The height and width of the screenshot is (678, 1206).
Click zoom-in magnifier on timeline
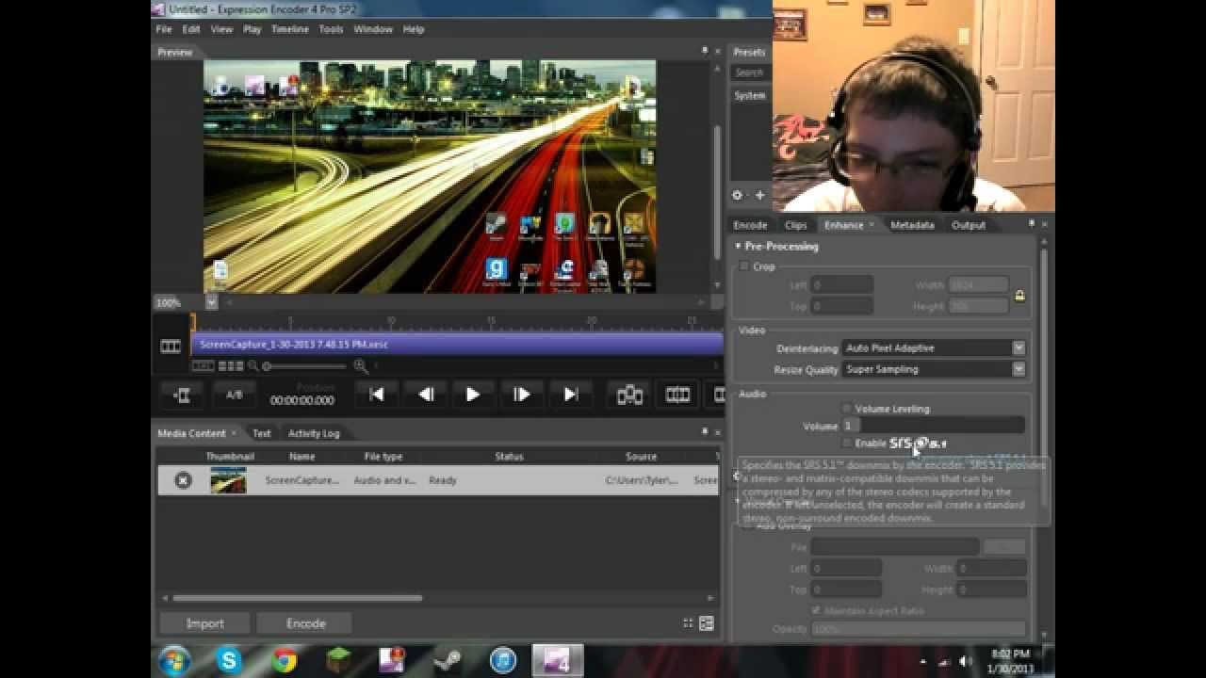(361, 366)
